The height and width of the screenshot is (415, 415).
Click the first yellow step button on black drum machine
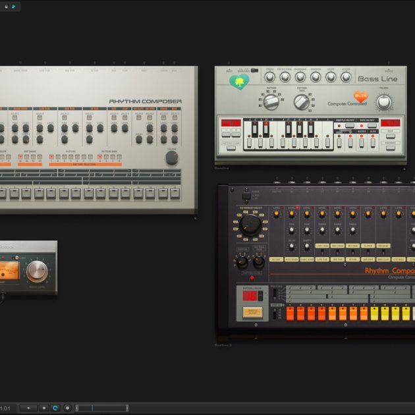click(374, 314)
